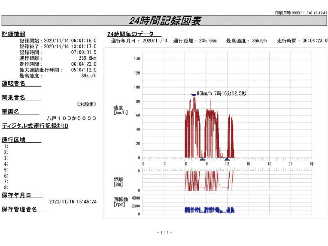Click the hour 15 tick on the time axis
This screenshot has width=328, height=246.
coord(248,164)
